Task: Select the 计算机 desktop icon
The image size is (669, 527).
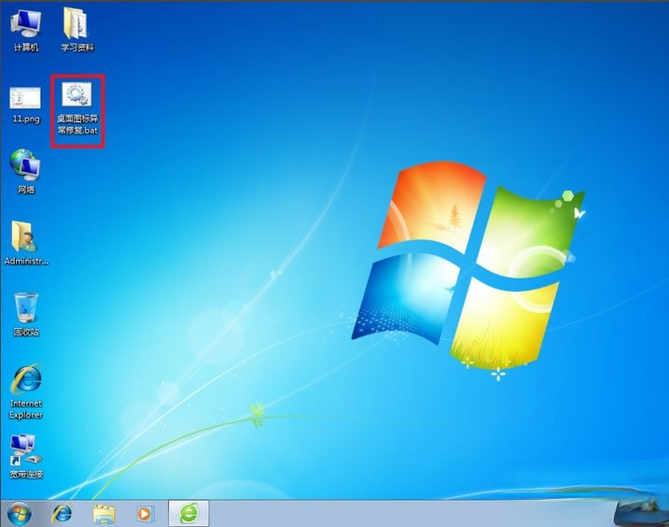Action: point(26,30)
